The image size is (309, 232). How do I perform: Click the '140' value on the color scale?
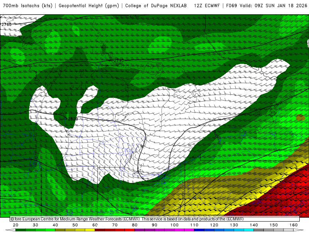(x=254, y=225)
